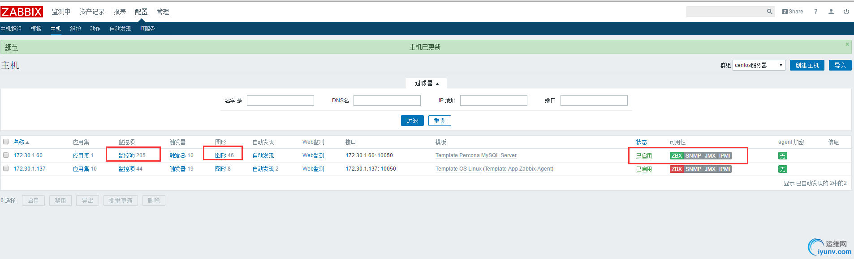Image resolution: width=854 pixels, height=259 pixels.
Task: Click IPMI badge for 172.30.1.60
Action: (x=725, y=156)
